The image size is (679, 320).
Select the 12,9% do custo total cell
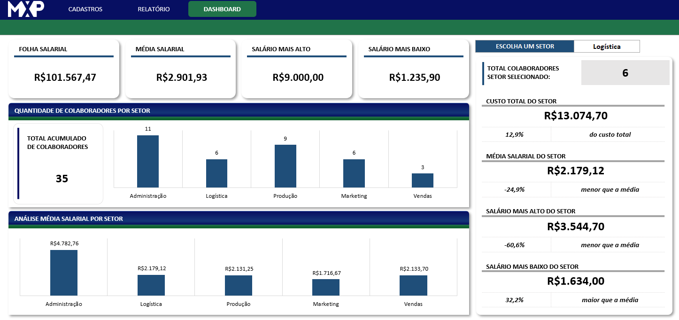pos(515,134)
